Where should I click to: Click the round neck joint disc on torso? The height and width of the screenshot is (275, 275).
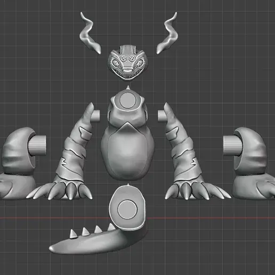pos(128,100)
